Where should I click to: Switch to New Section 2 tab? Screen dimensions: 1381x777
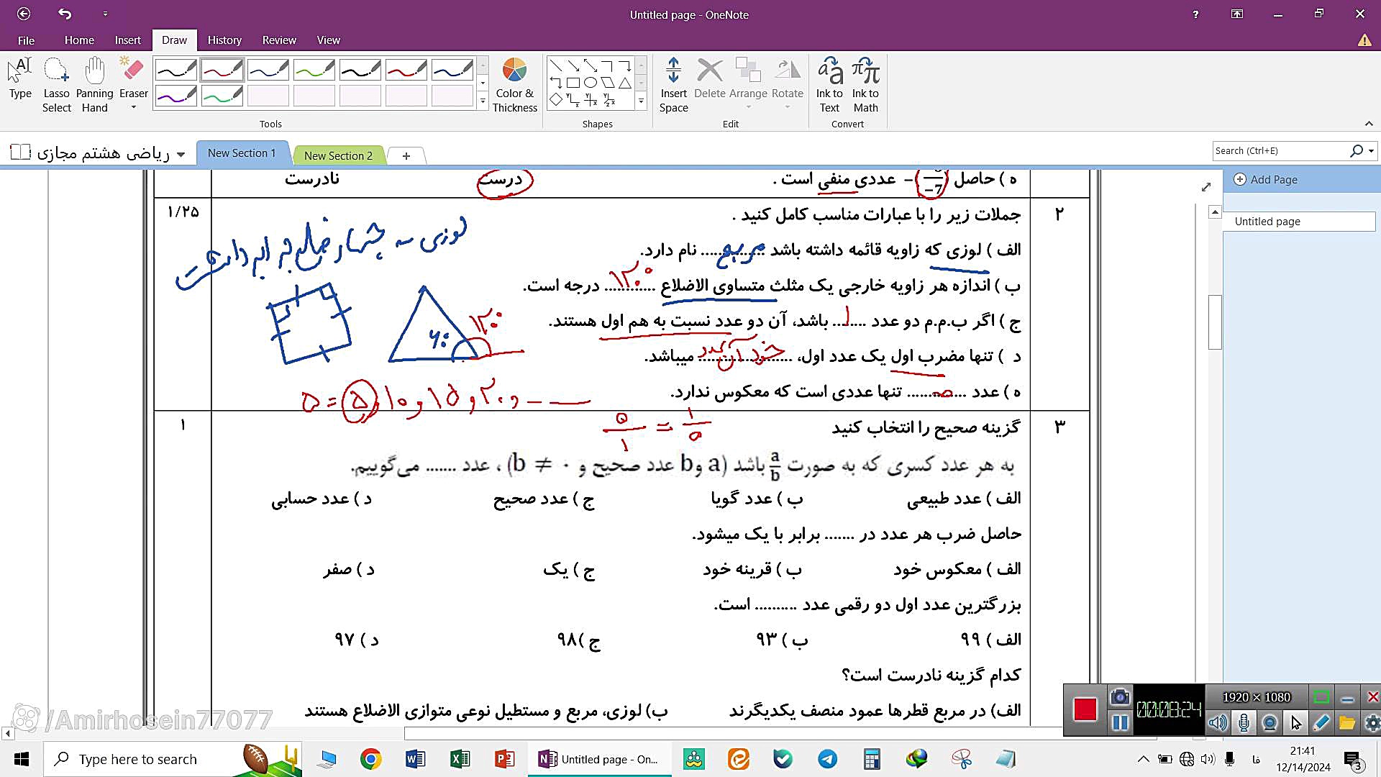[338, 155]
